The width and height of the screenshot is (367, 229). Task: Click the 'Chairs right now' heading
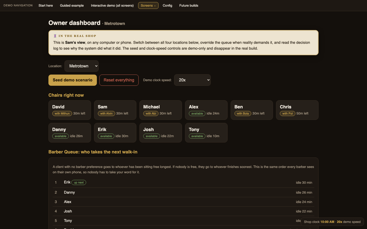[66, 95]
